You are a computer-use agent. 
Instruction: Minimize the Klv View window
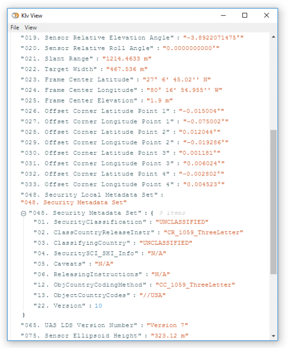pyautogui.click(x=223, y=15)
